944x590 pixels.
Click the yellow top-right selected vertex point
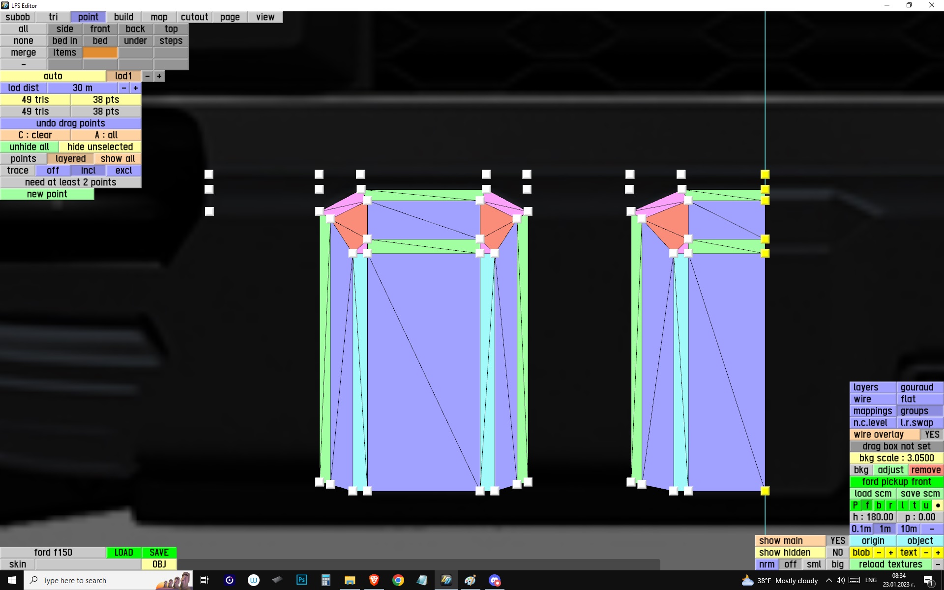[x=765, y=175]
